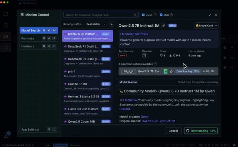This screenshot has height=147, width=238.
Task: Select DeepSeek R1 Distill Llama 8B model
Action: [88, 61]
